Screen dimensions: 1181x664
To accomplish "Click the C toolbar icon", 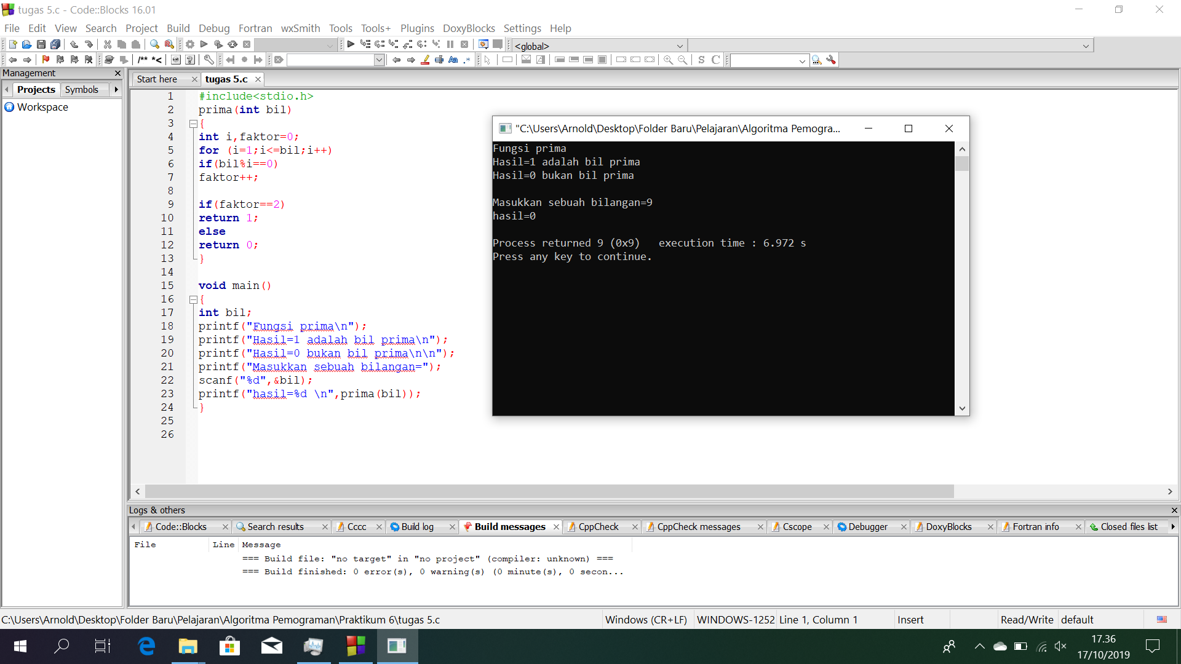I will click(x=715, y=60).
